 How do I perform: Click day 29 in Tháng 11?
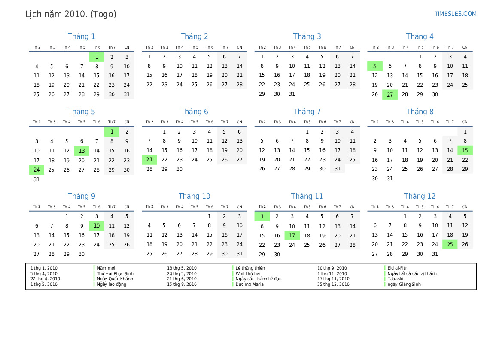click(x=262, y=254)
